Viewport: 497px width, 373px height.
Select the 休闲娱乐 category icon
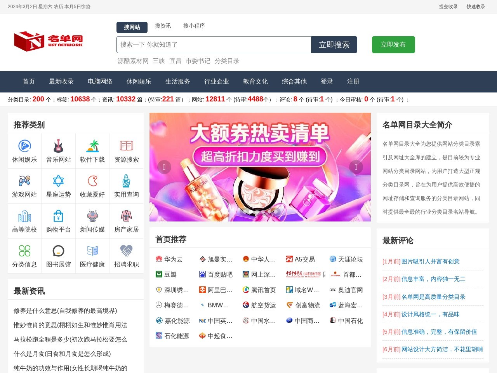pos(24,146)
